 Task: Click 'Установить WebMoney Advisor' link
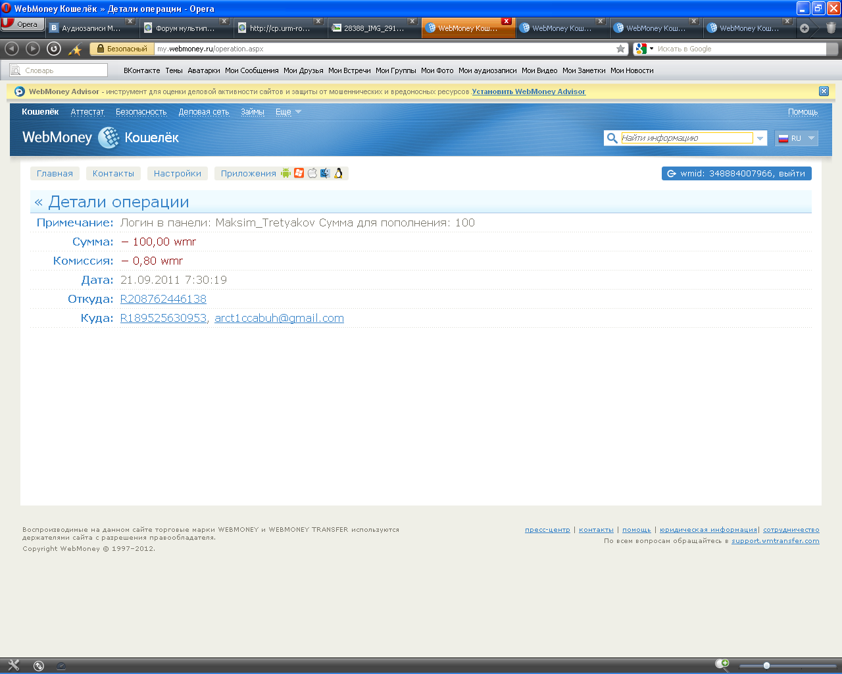pyautogui.click(x=528, y=91)
